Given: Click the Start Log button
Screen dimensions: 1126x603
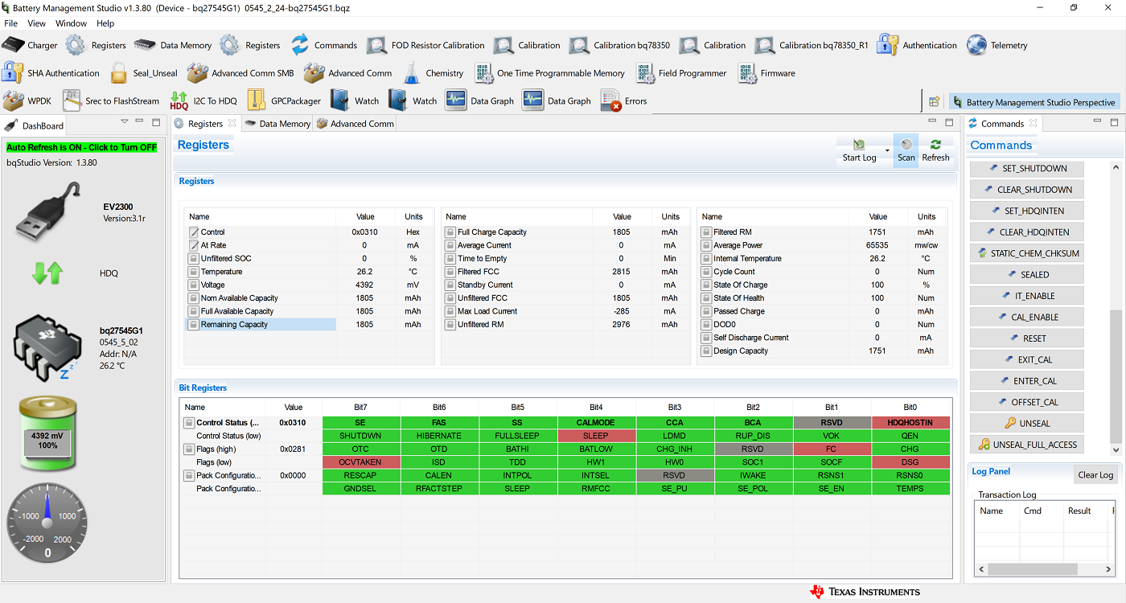Looking at the screenshot, I should point(859,150).
